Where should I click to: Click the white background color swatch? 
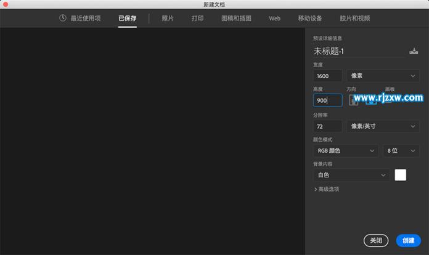pyautogui.click(x=400, y=175)
